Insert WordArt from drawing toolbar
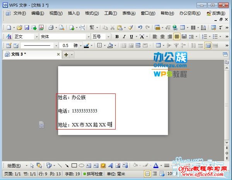Image resolution: width=232 pixels, height=180 pixels. tap(111, 165)
